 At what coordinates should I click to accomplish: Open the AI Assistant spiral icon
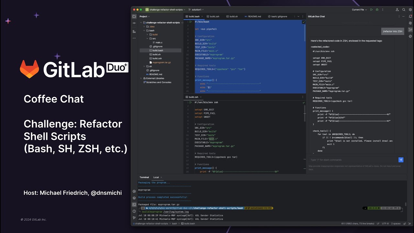click(x=410, y=23)
